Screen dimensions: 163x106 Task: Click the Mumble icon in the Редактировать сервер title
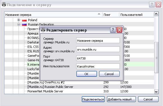pos(43,30)
